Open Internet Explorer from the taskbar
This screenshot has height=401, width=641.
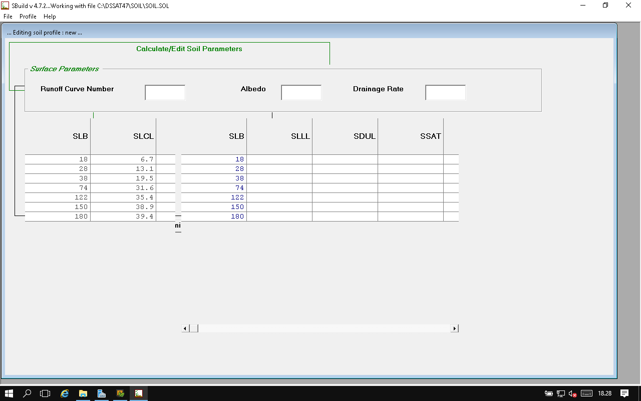(65, 393)
